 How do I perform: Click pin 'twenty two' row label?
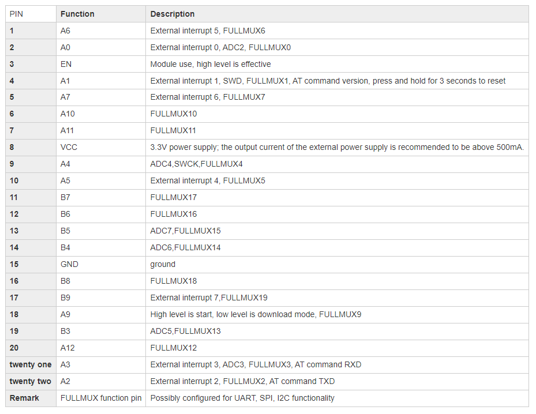pos(31,381)
